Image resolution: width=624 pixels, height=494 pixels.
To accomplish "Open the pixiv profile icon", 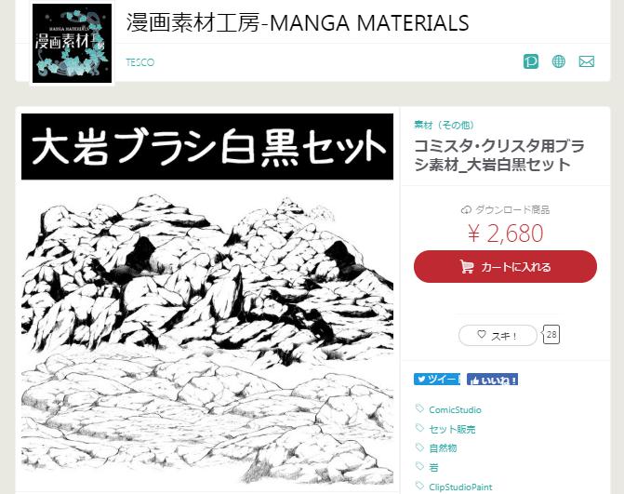I will point(530,61).
